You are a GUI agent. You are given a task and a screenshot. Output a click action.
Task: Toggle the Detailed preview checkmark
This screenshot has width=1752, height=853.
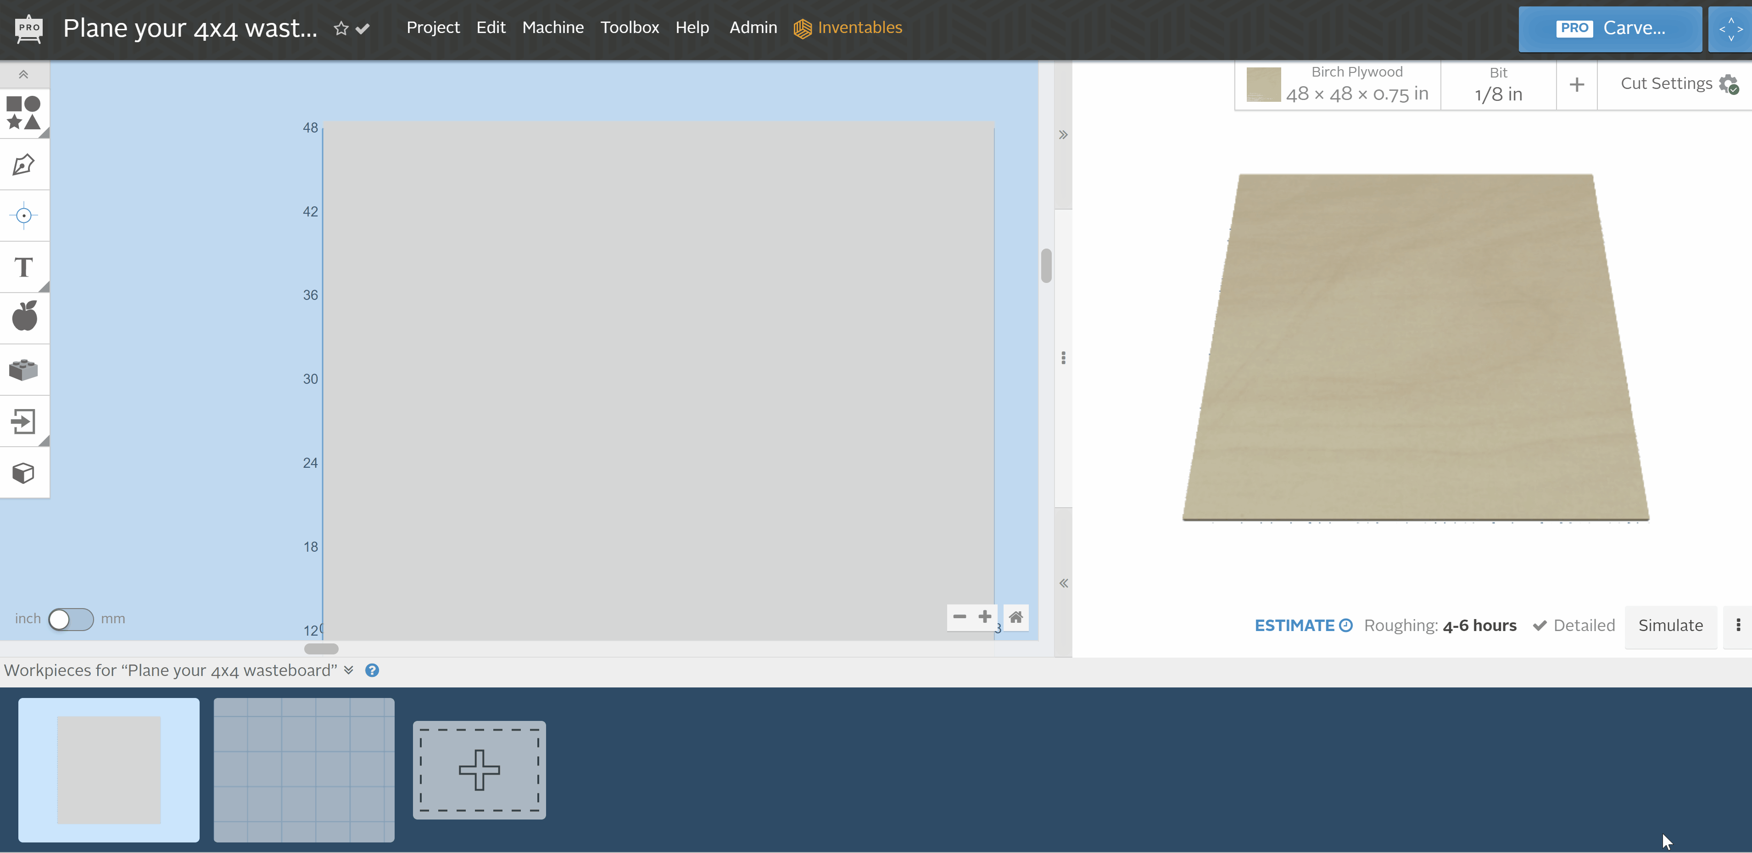click(x=1540, y=626)
